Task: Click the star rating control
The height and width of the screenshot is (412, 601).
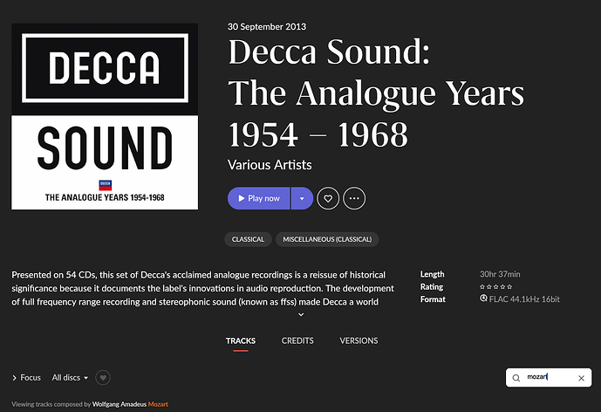Action: coord(495,287)
